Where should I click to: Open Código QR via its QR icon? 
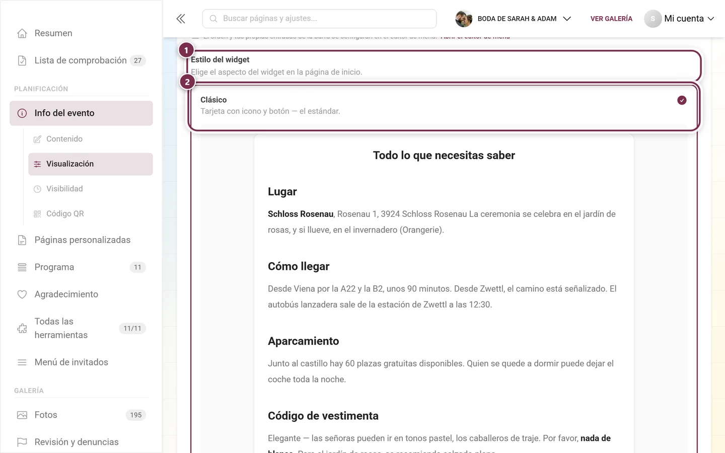click(37, 214)
